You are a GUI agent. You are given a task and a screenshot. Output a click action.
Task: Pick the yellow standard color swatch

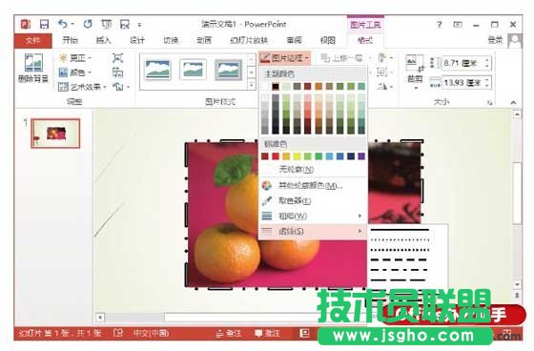pos(297,156)
